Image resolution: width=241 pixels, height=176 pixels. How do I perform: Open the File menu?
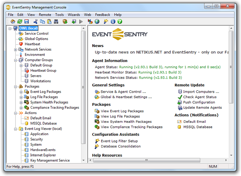[x=11, y=15]
